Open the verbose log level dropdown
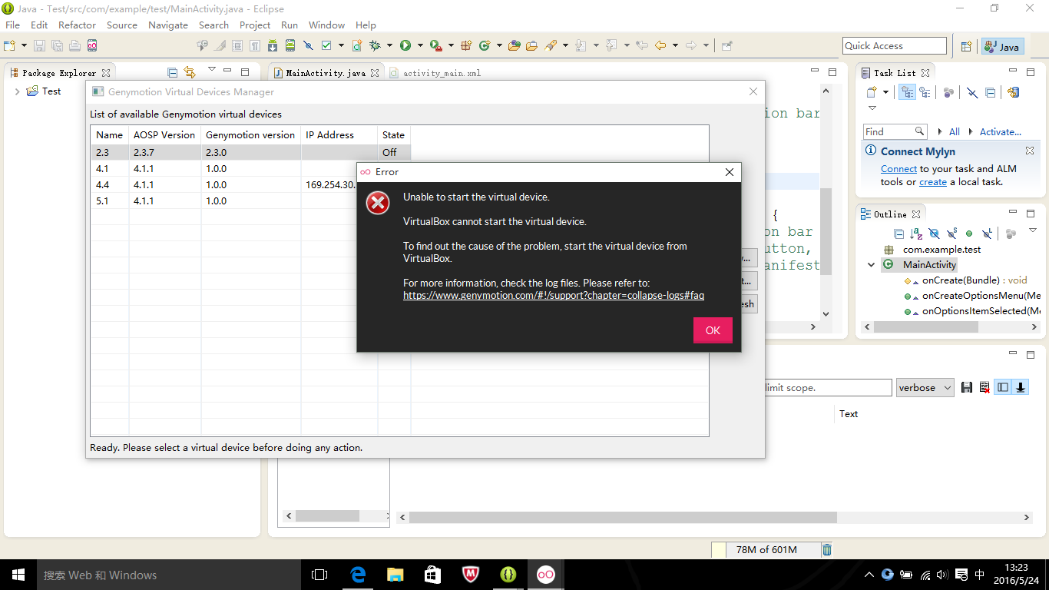The height and width of the screenshot is (590, 1049). point(925,388)
